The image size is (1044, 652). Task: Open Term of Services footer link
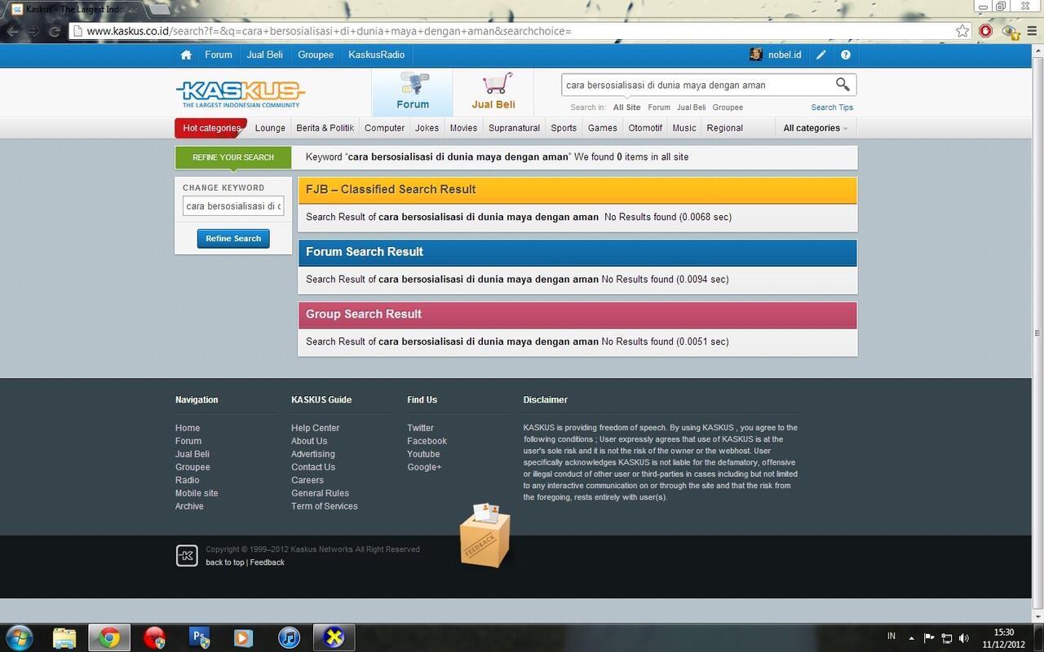point(324,506)
